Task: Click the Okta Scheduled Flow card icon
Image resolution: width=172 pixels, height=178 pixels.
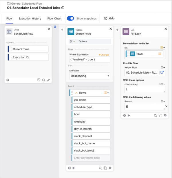Action: [x=9, y=32]
